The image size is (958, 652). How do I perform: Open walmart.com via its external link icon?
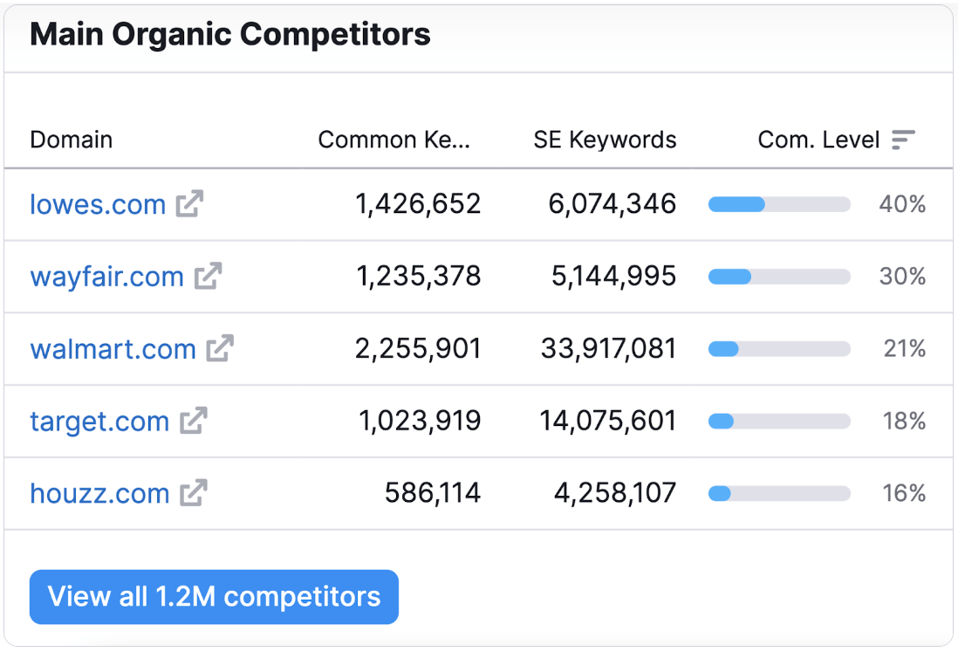pyautogui.click(x=221, y=349)
